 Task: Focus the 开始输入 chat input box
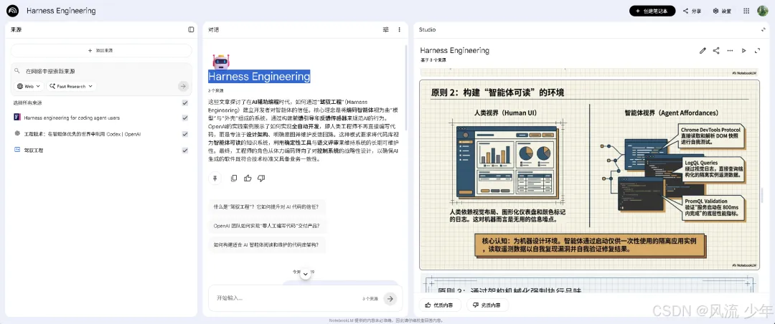click(x=286, y=298)
